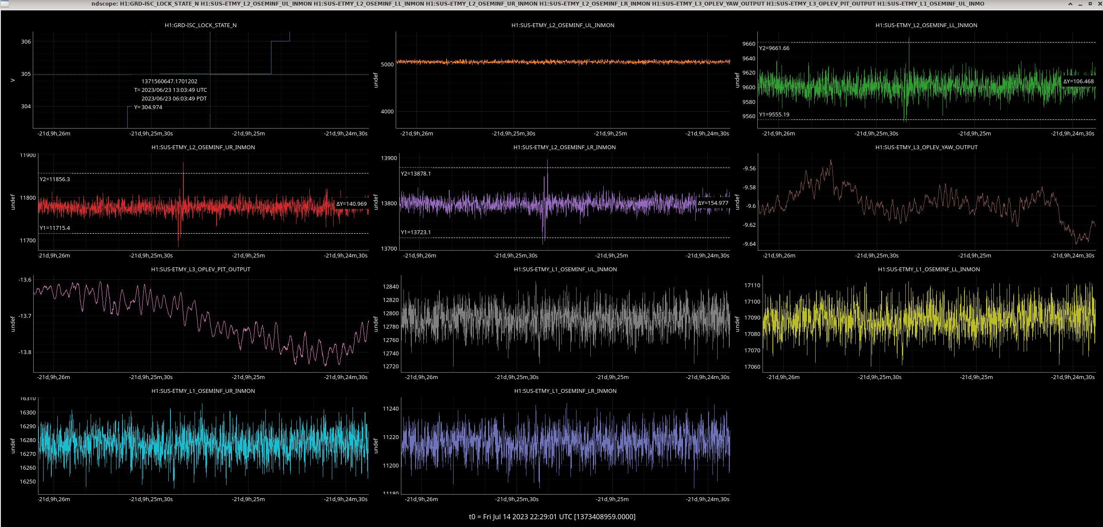Click the H1:GRD-ISC_LOCK_STATE_N plot title
Image resolution: width=1103 pixels, height=527 pixels.
[x=200, y=25]
